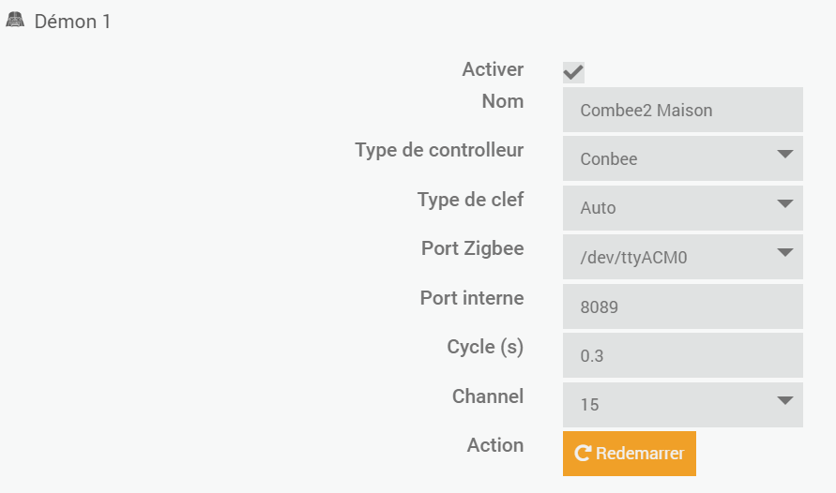Select the Conbee value in controller combo
Screen dimensions: 836x493
tap(609, 158)
